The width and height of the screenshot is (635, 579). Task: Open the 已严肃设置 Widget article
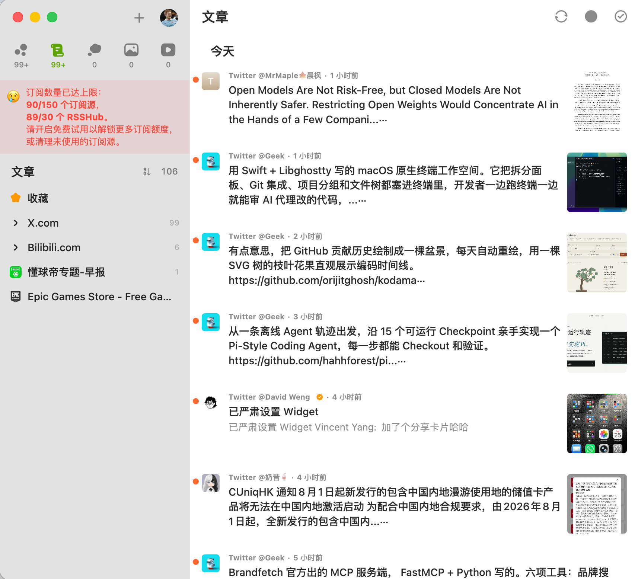coord(274,412)
